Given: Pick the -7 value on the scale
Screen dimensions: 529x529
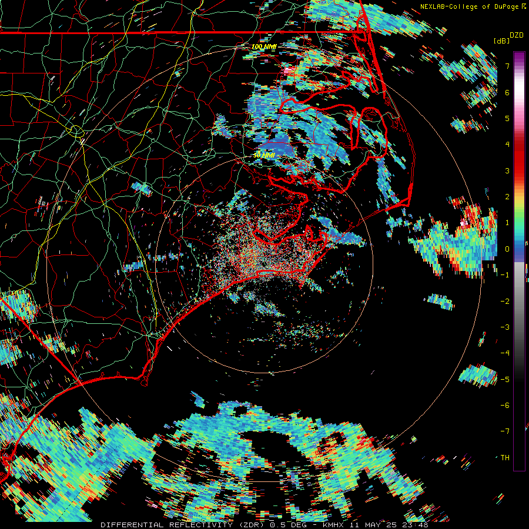Looking at the screenshot, I should (x=505, y=431).
